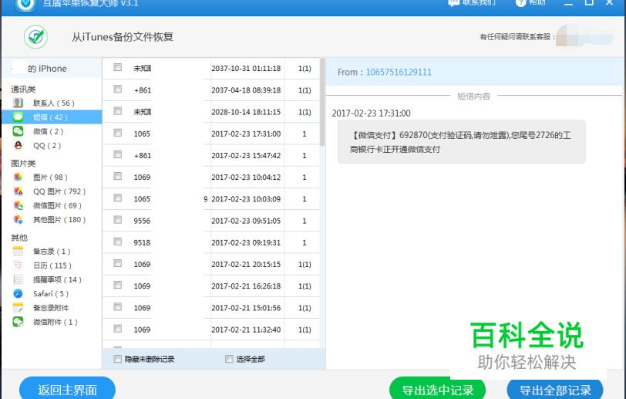This screenshot has width=626, height=399.
Task: Select 日历 ( 115 ) category
Action: coord(52,265)
